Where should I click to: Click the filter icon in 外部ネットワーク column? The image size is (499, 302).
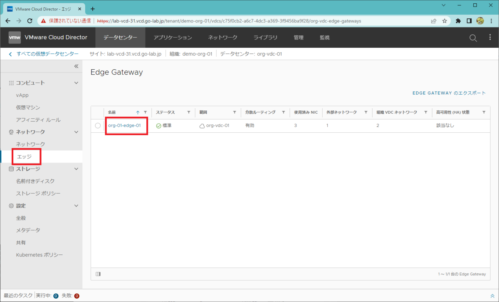366,112
